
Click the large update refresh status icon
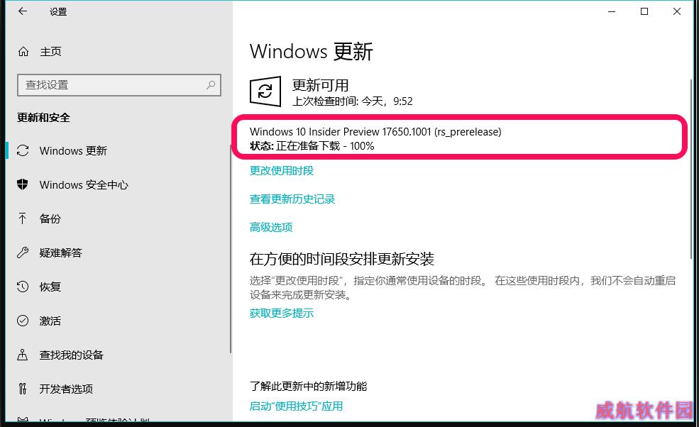[x=265, y=91]
